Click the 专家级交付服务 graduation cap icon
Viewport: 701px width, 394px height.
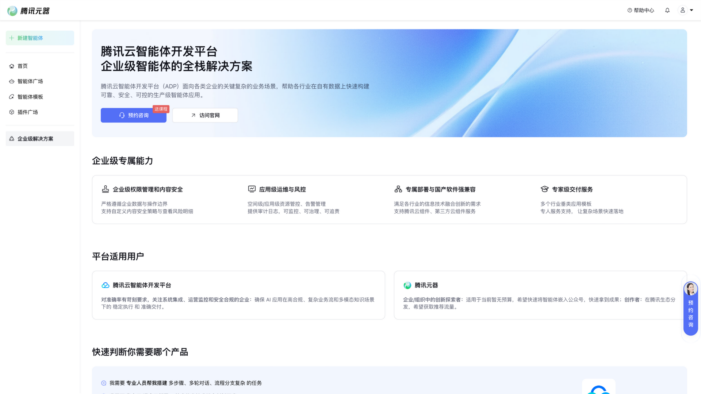click(545, 189)
